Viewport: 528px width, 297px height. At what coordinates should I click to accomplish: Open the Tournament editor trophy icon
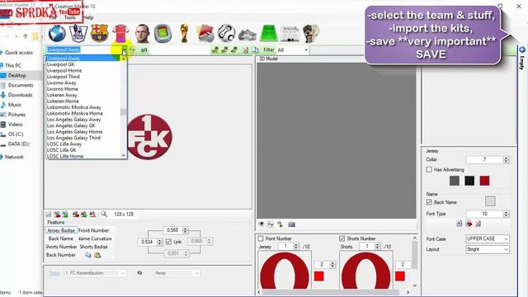point(184,33)
